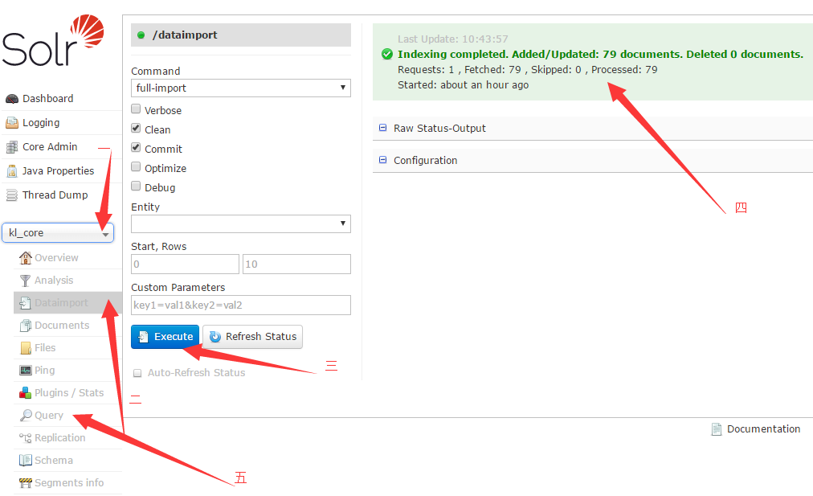Expand the Raw Status-Output section

pyautogui.click(x=439, y=128)
